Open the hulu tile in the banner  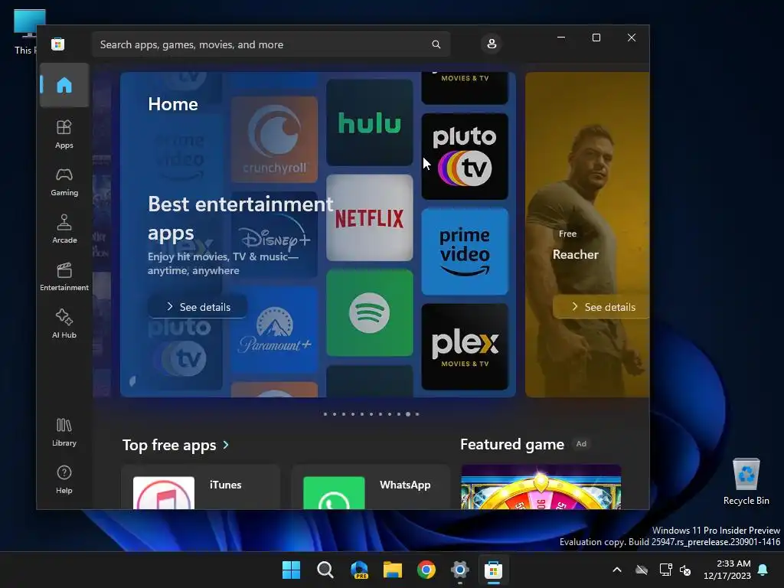tap(370, 122)
